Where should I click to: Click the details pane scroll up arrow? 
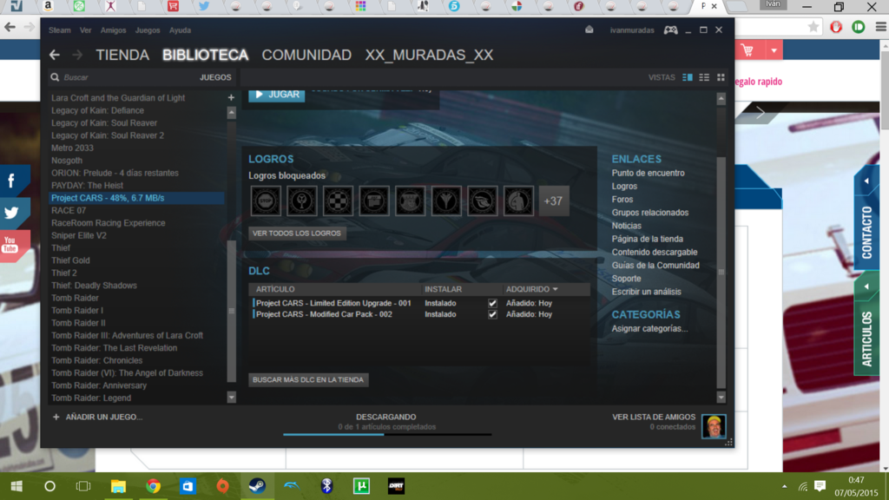[x=721, y=99]
